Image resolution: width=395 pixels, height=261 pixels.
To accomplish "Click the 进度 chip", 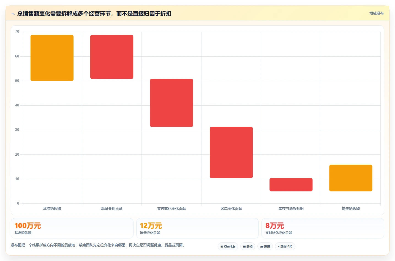I will tap(265, 246).
